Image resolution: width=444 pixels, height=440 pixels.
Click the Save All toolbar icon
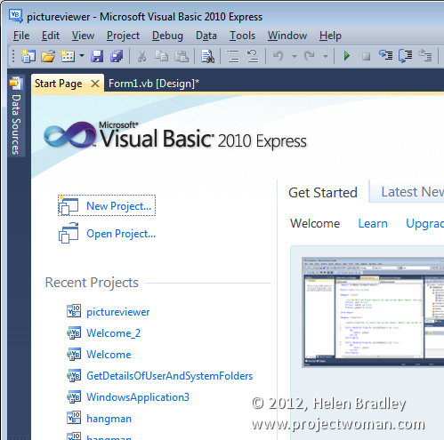(117, 56)
